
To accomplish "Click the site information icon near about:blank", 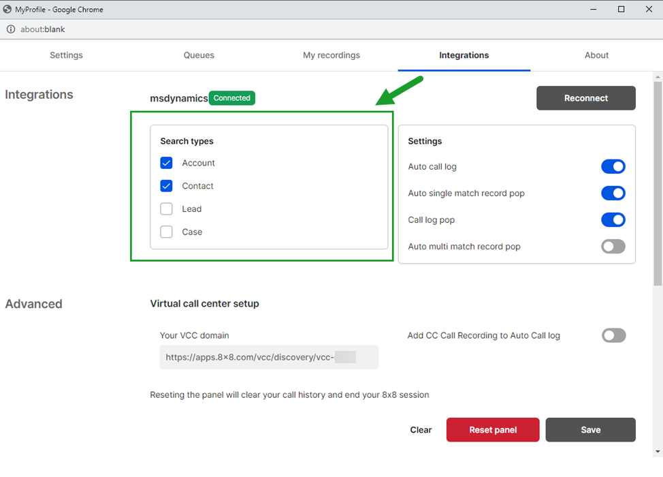I will 10,29.
